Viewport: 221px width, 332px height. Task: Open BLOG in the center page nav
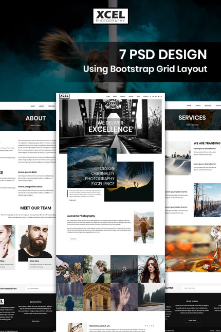(x=138, y=96)
